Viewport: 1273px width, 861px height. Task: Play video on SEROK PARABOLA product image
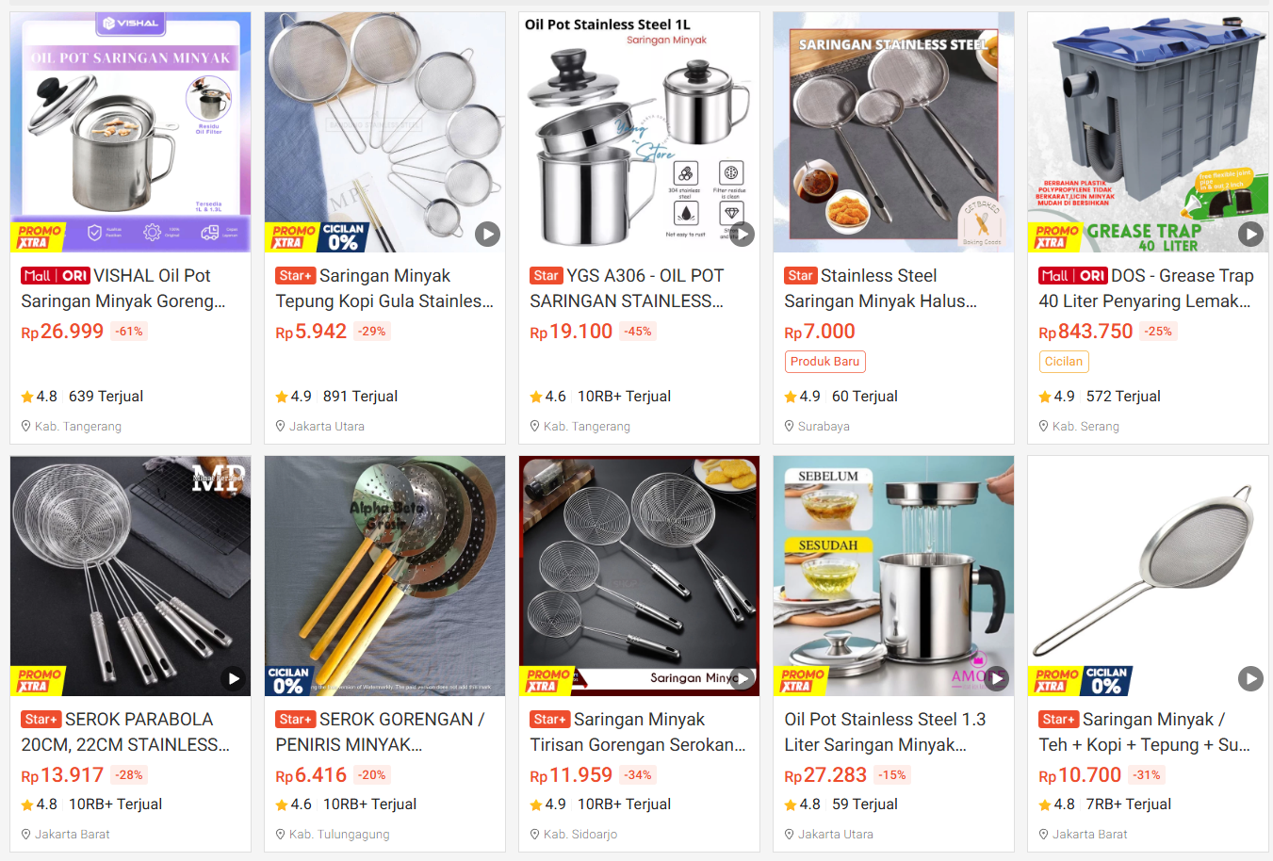233,678
